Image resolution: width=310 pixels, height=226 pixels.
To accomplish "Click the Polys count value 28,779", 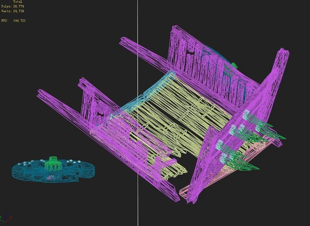I will (18, 6).
